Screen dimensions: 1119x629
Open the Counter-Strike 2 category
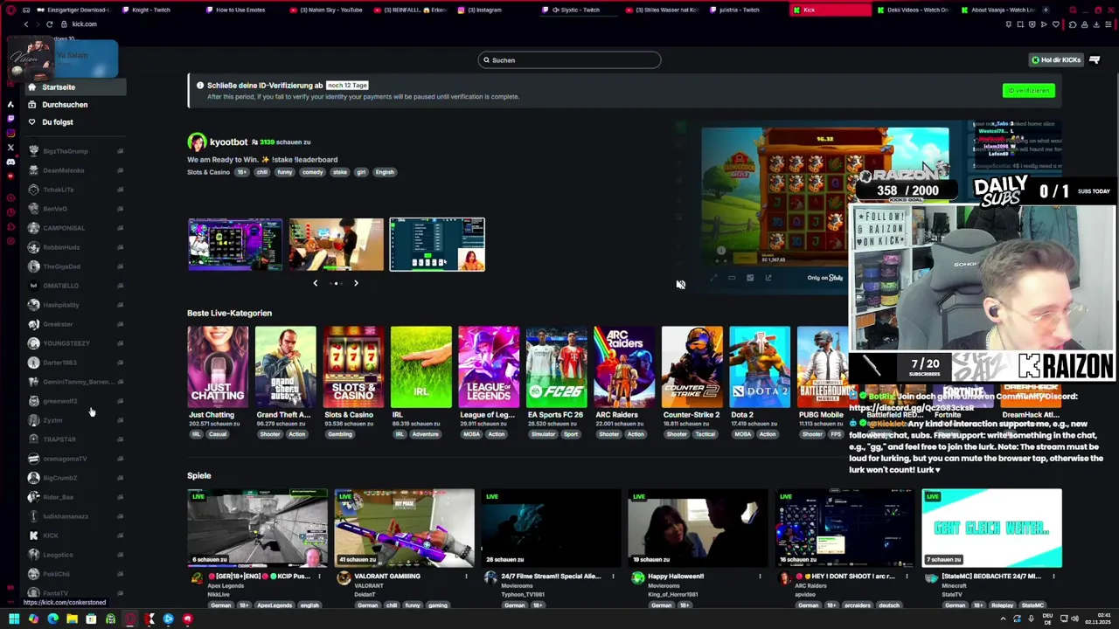pos(692,367)
